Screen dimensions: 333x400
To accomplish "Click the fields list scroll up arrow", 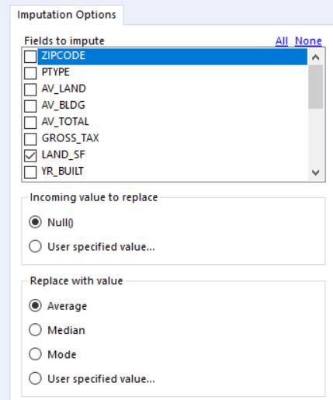I will 315,57.
